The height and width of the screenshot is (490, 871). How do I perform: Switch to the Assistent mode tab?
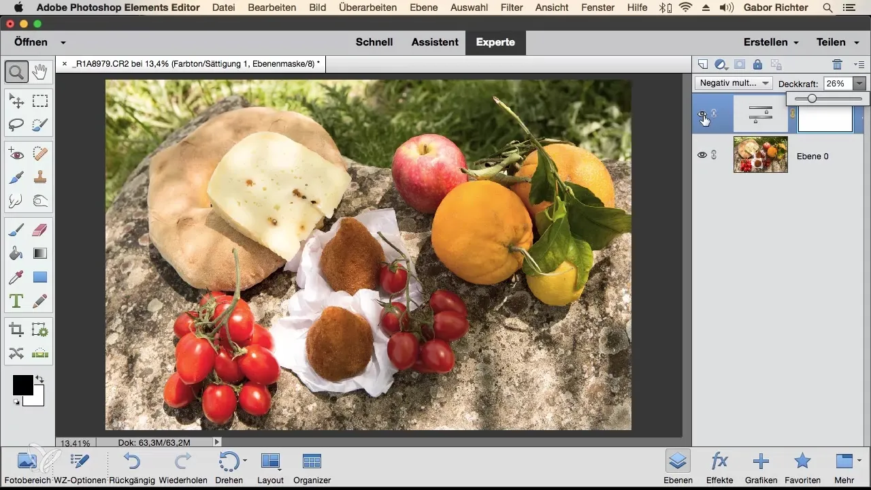435,42
